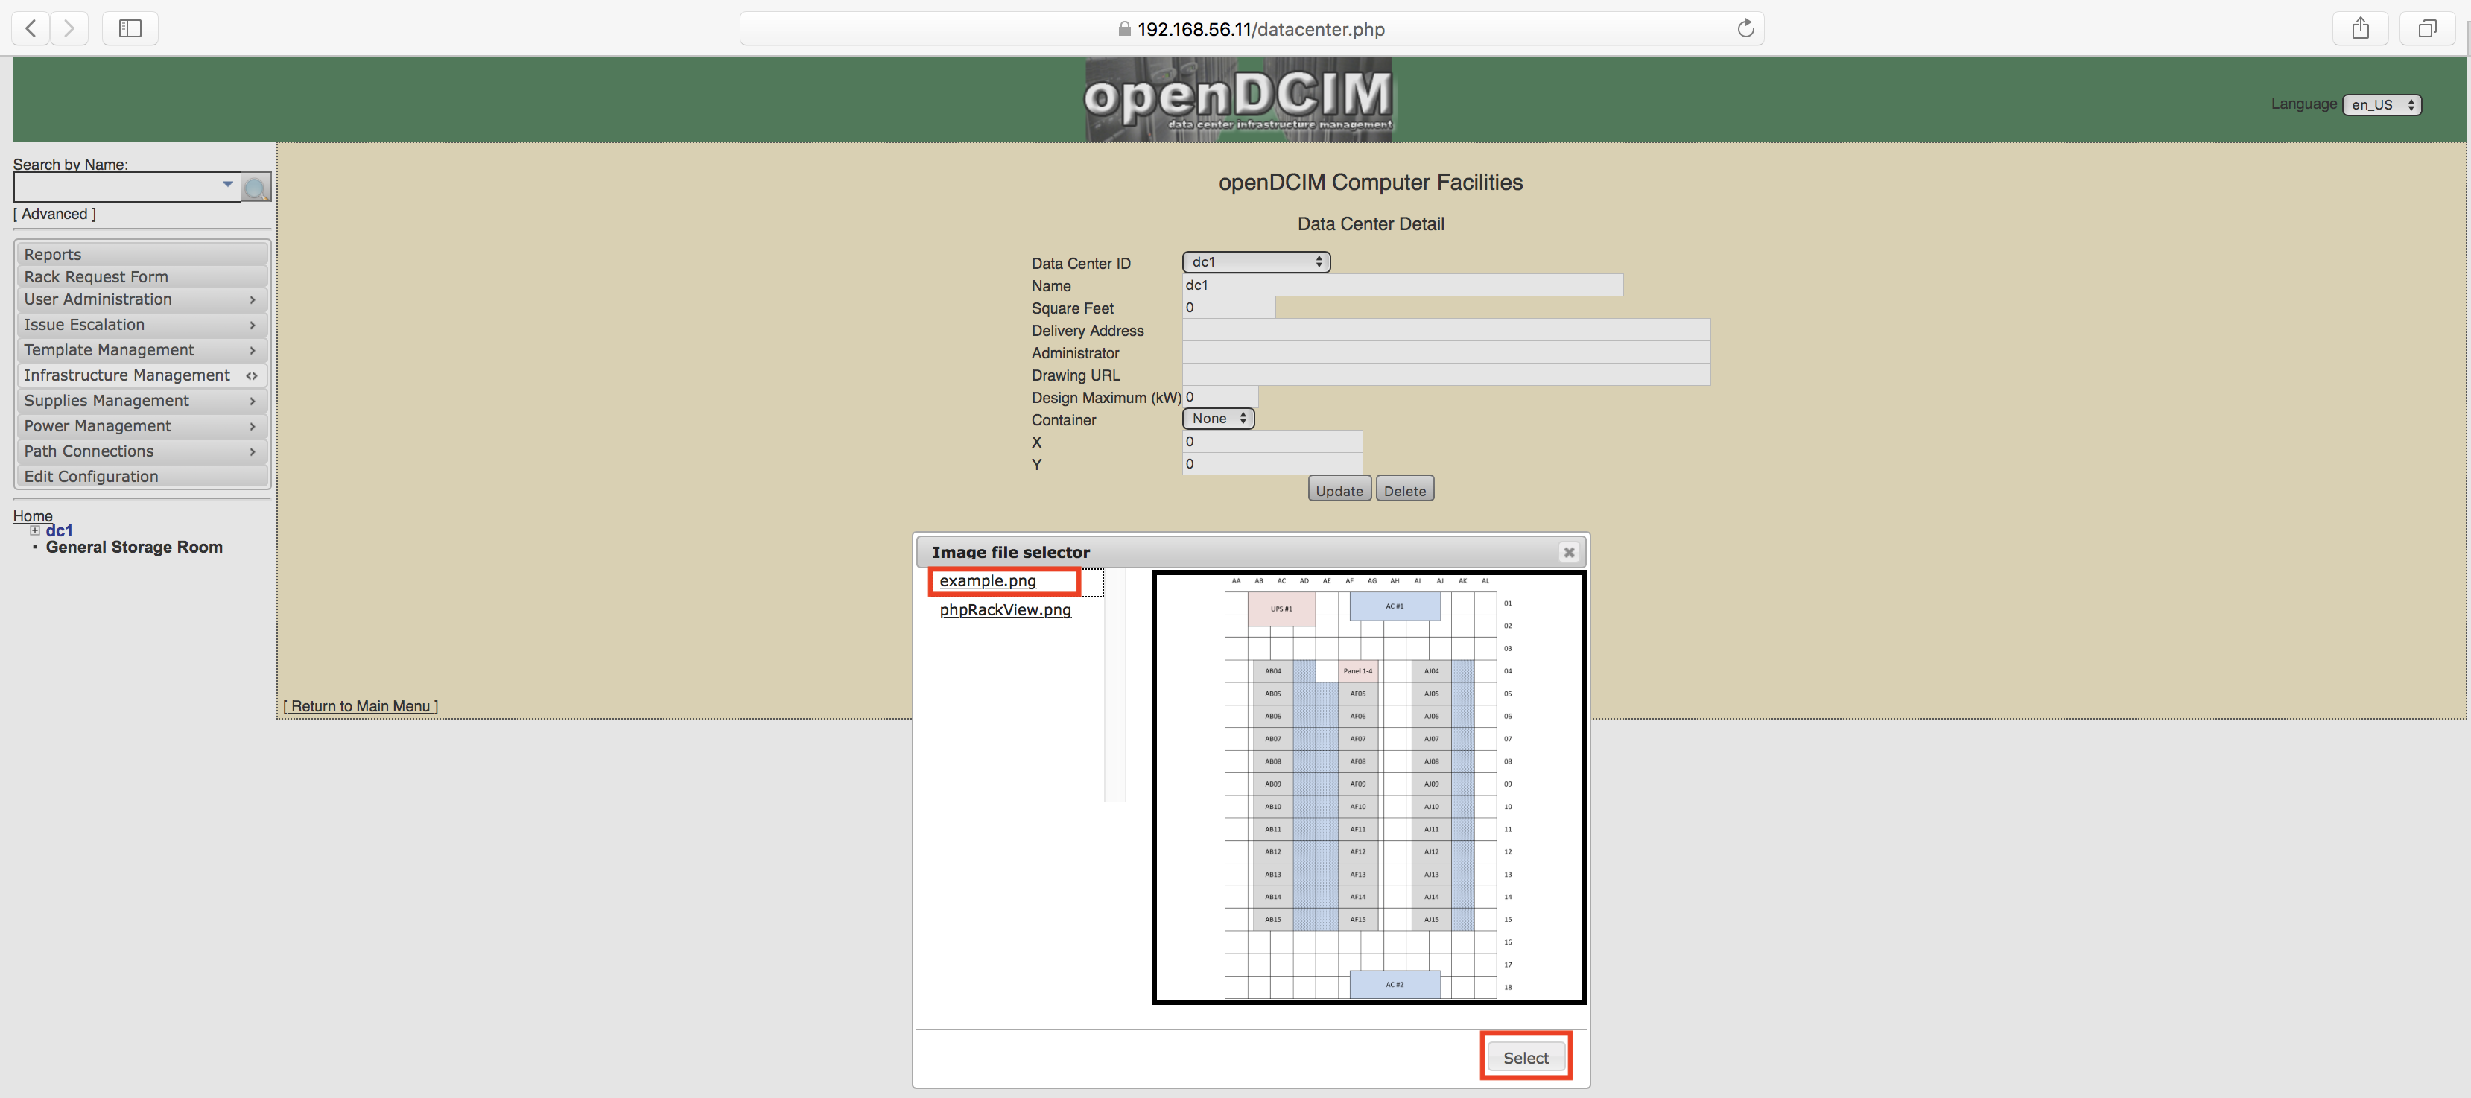This screenshot has height=1098, width=2471.
Task: Open the Reports menu item
Action: (142, 254)
